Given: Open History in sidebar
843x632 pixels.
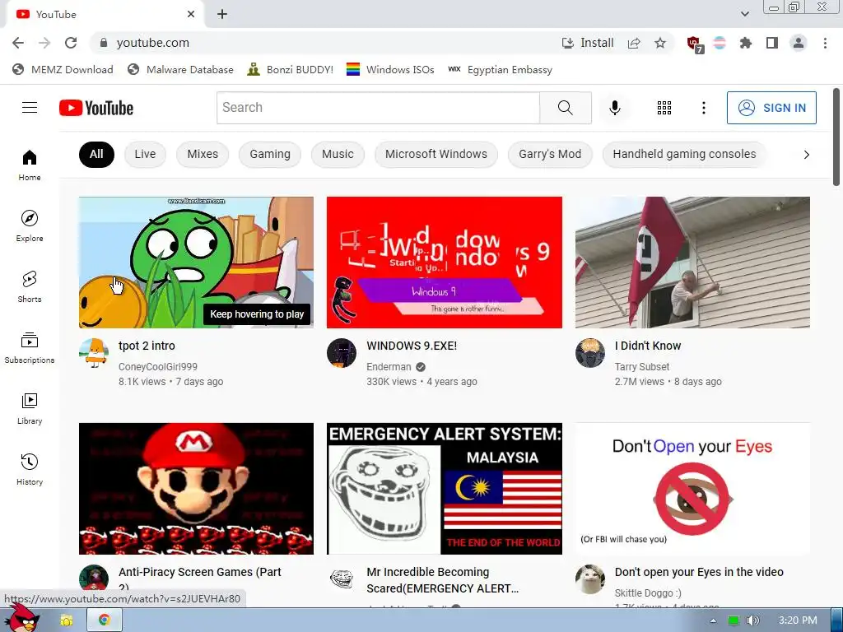Looking at the screenshot, I should (x=30, y=469).
